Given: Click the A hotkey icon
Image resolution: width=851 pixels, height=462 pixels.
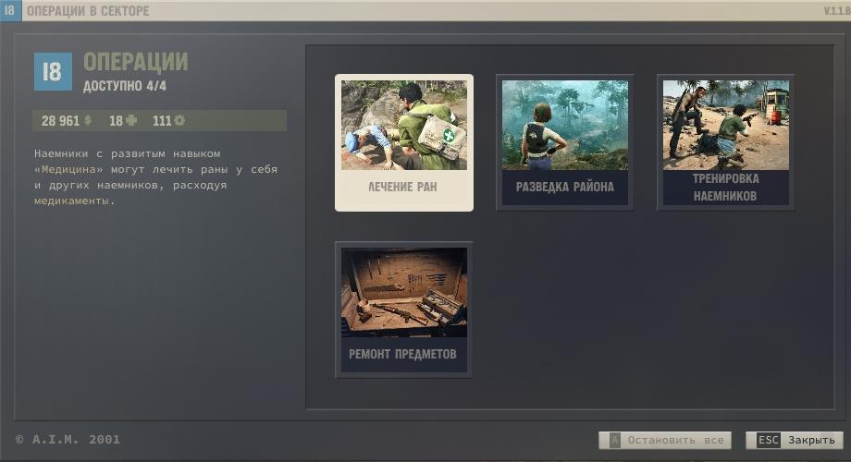Looking at the screenshot, I should pos(612,441).
